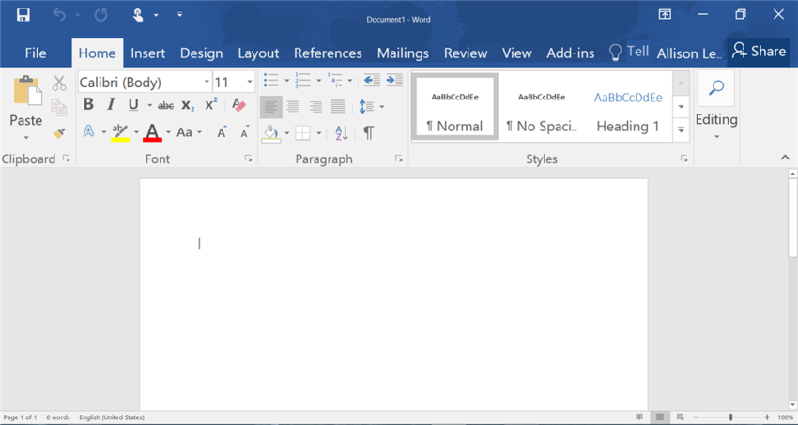Apply the Heading 1 style
Image resolution: width=798 pixels, height=425 pixels.
[x=628, y=106]
